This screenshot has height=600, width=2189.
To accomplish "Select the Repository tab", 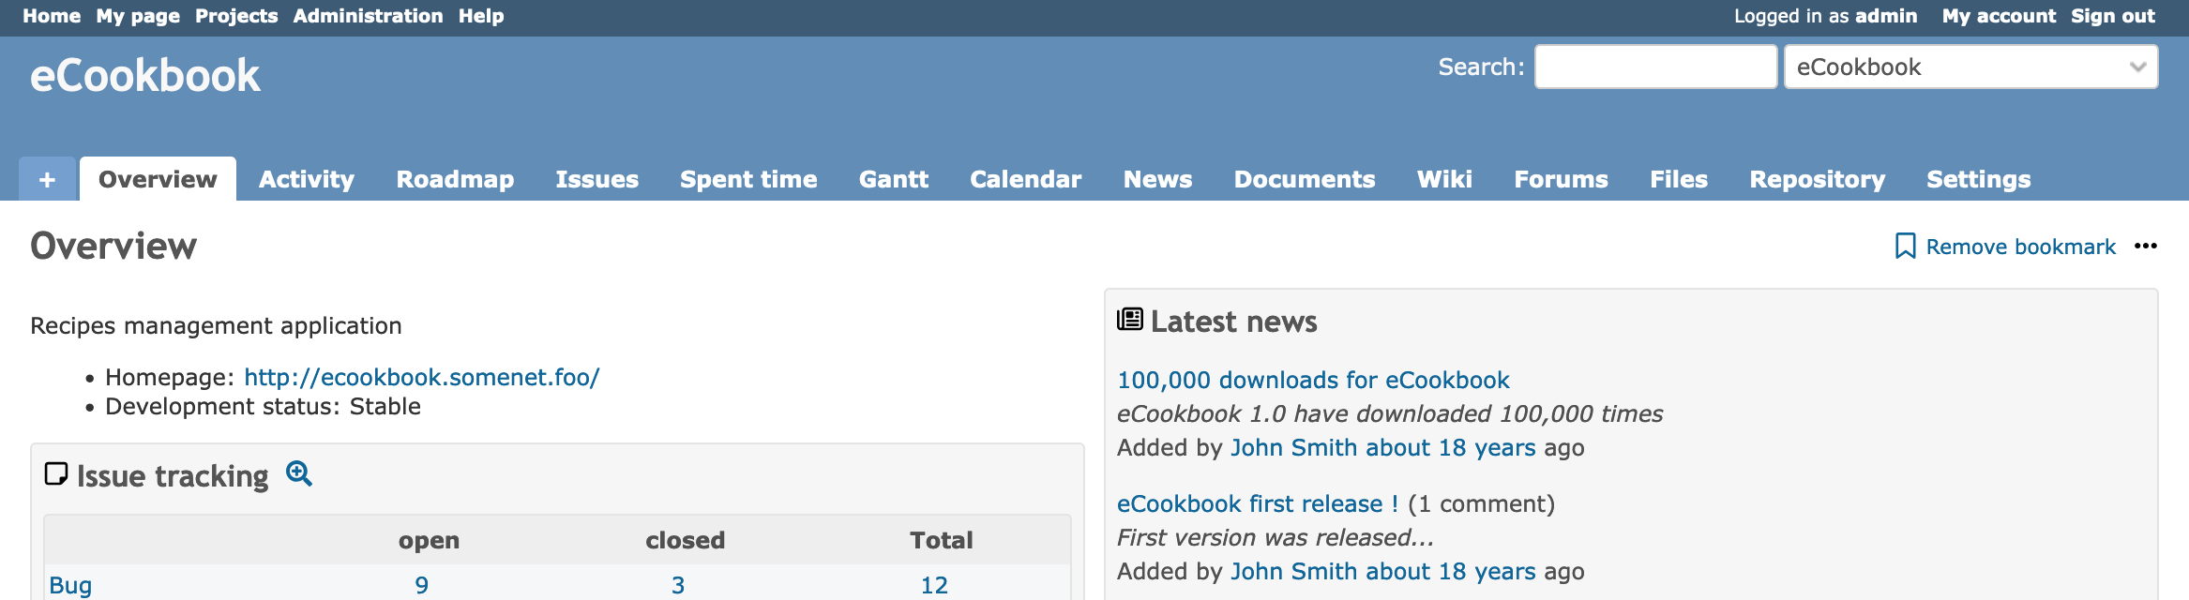I will click(x=1817, y=179).
